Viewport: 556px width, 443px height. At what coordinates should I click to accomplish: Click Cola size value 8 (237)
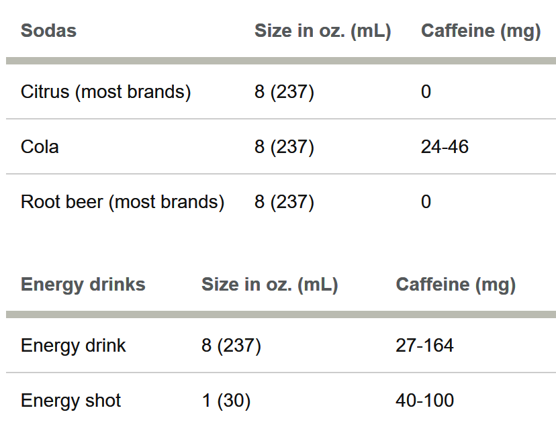point(285,147)
